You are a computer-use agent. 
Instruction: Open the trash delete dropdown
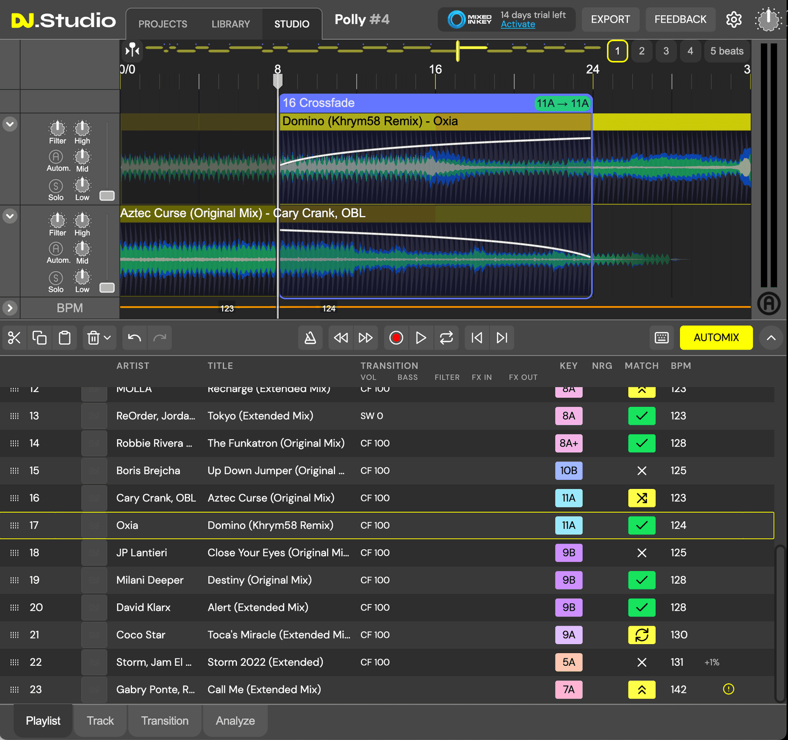pos(99,338)
